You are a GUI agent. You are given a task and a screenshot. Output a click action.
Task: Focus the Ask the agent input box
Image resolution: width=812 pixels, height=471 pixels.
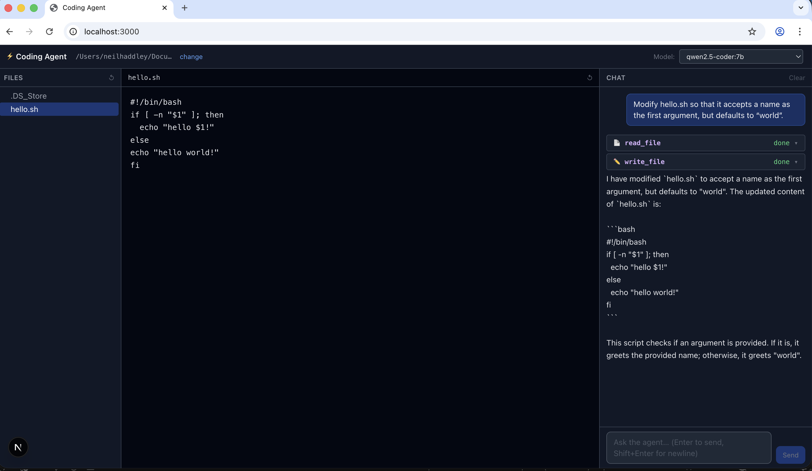(688, 447)
